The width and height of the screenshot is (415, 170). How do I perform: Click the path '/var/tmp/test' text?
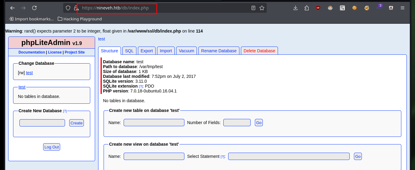(151, 67)
